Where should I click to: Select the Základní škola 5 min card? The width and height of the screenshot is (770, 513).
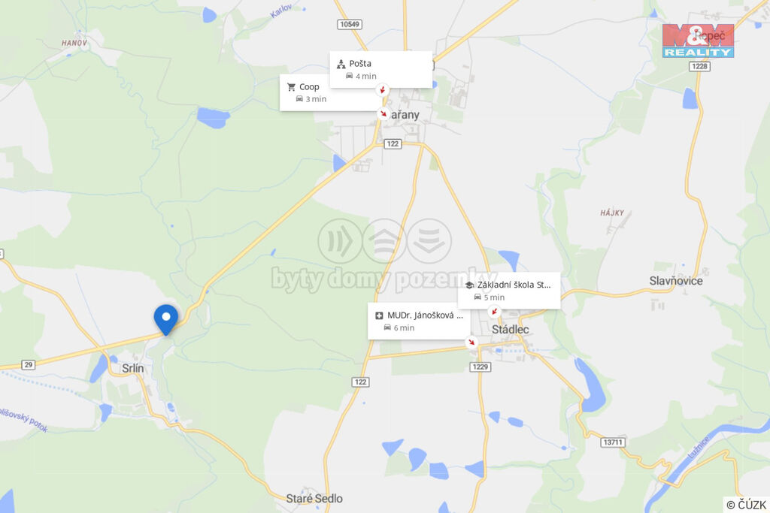tap(509, 291)
